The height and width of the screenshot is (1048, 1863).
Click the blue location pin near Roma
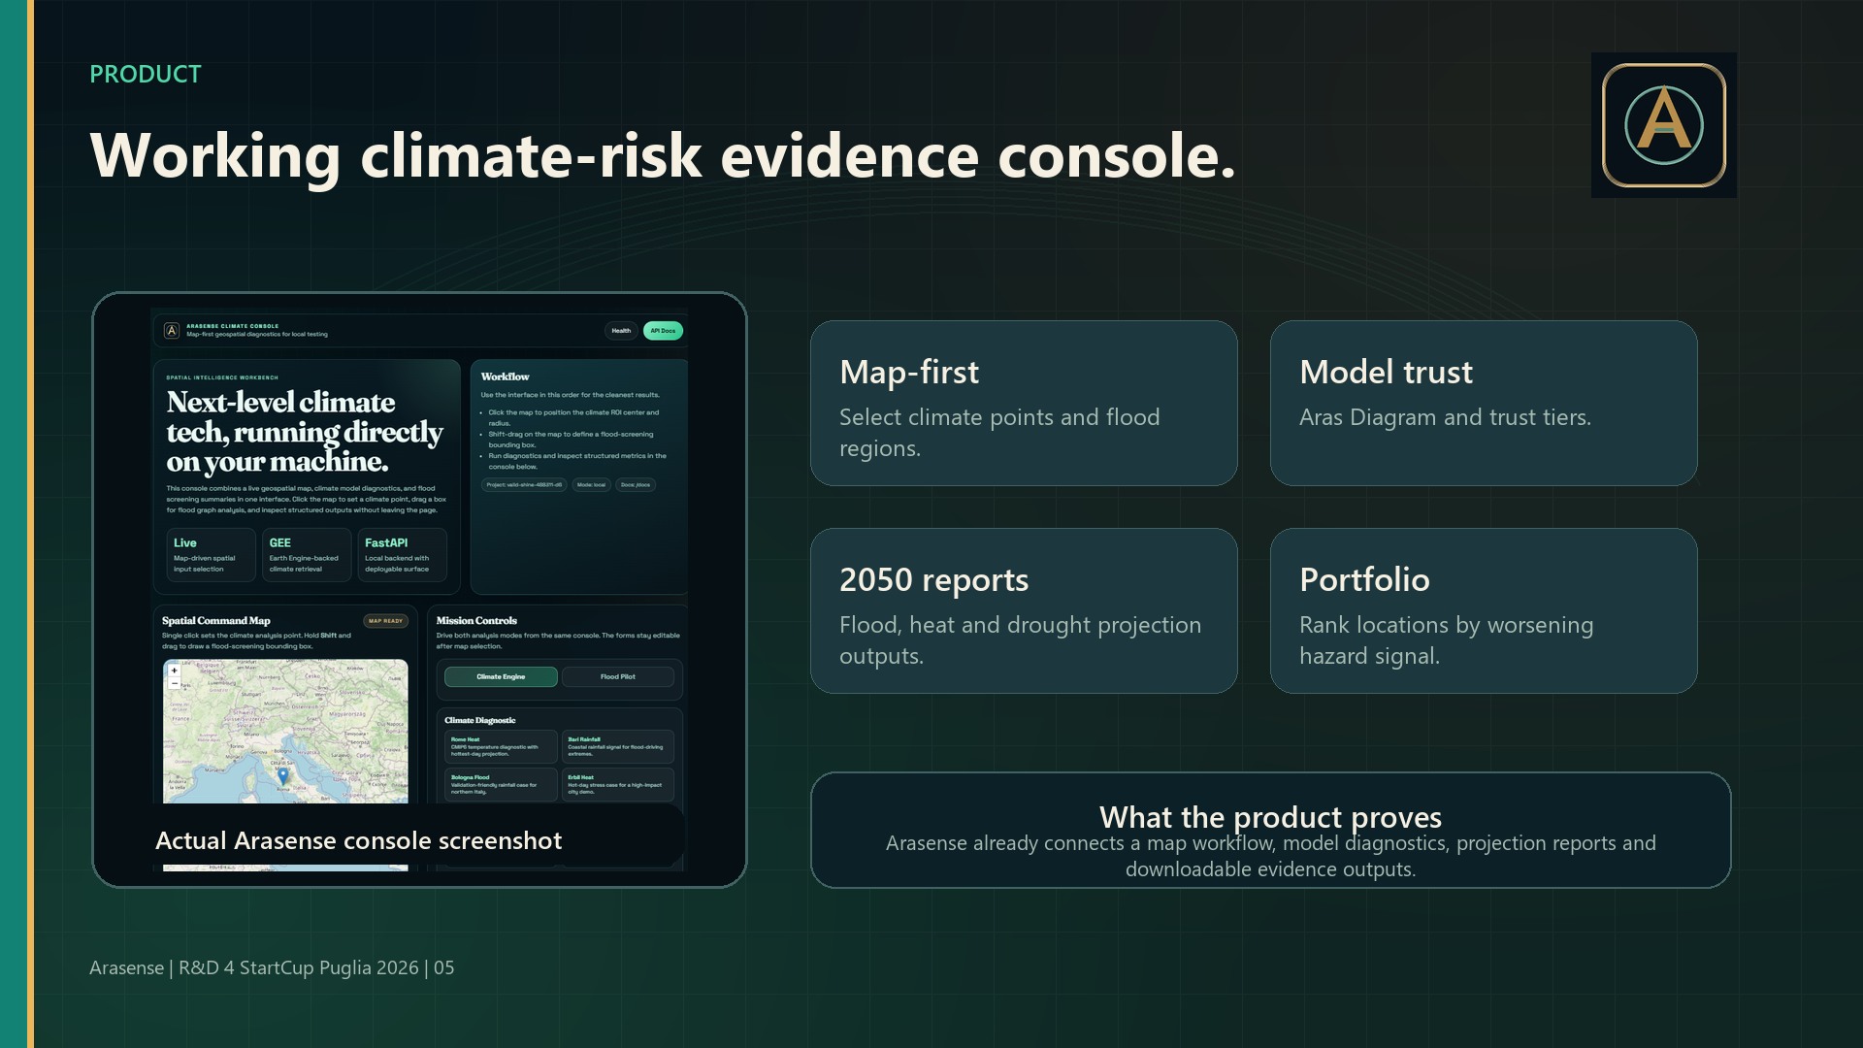[x=283, y=775]
